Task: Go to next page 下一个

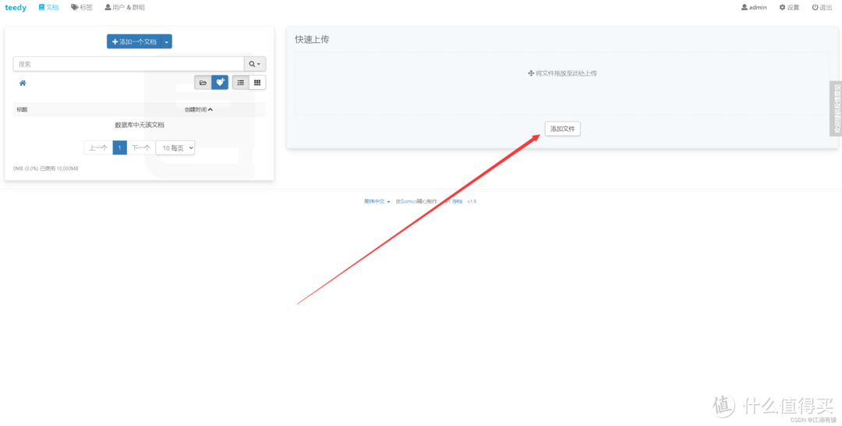Action: pos(140,147)
